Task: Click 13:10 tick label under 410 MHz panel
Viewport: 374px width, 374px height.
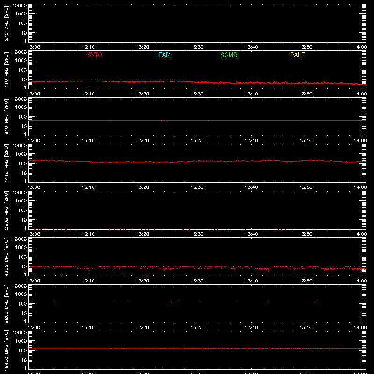Action: [x=88, y=94]
